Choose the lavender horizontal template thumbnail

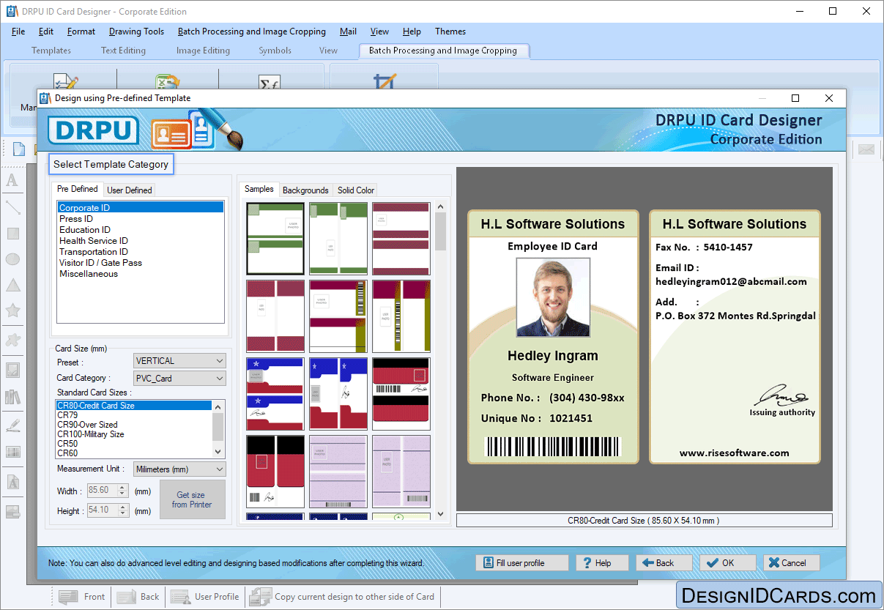[338, 472]
